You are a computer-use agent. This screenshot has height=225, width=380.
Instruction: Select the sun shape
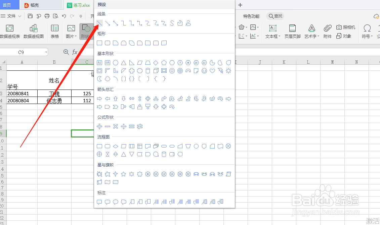click(x=228, y=71)
